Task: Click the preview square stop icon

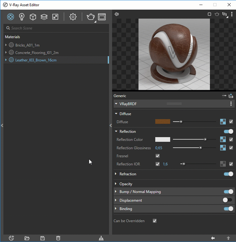Action: point(209,14)
